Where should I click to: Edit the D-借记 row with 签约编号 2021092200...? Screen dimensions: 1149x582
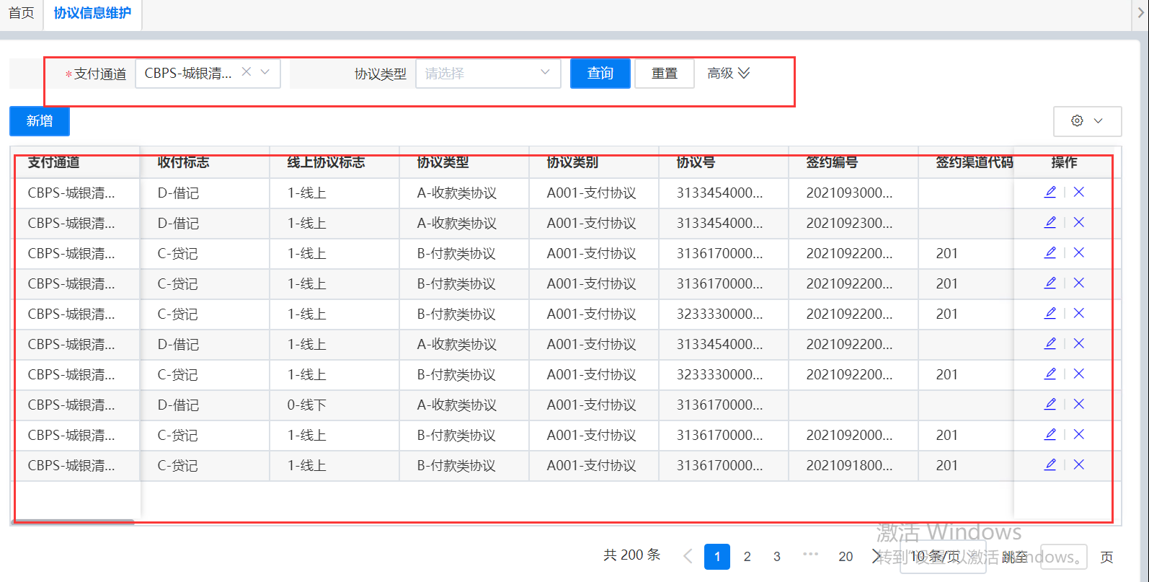[1050, 343]
